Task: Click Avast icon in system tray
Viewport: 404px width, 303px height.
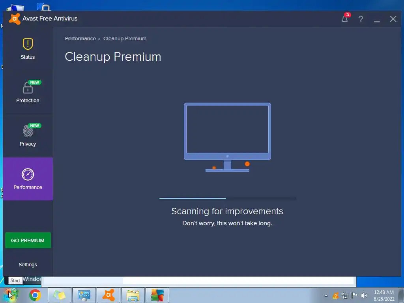Action: coord(335,296)
